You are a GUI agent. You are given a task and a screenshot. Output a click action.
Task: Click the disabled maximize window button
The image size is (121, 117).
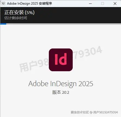(x=103, y=4)
